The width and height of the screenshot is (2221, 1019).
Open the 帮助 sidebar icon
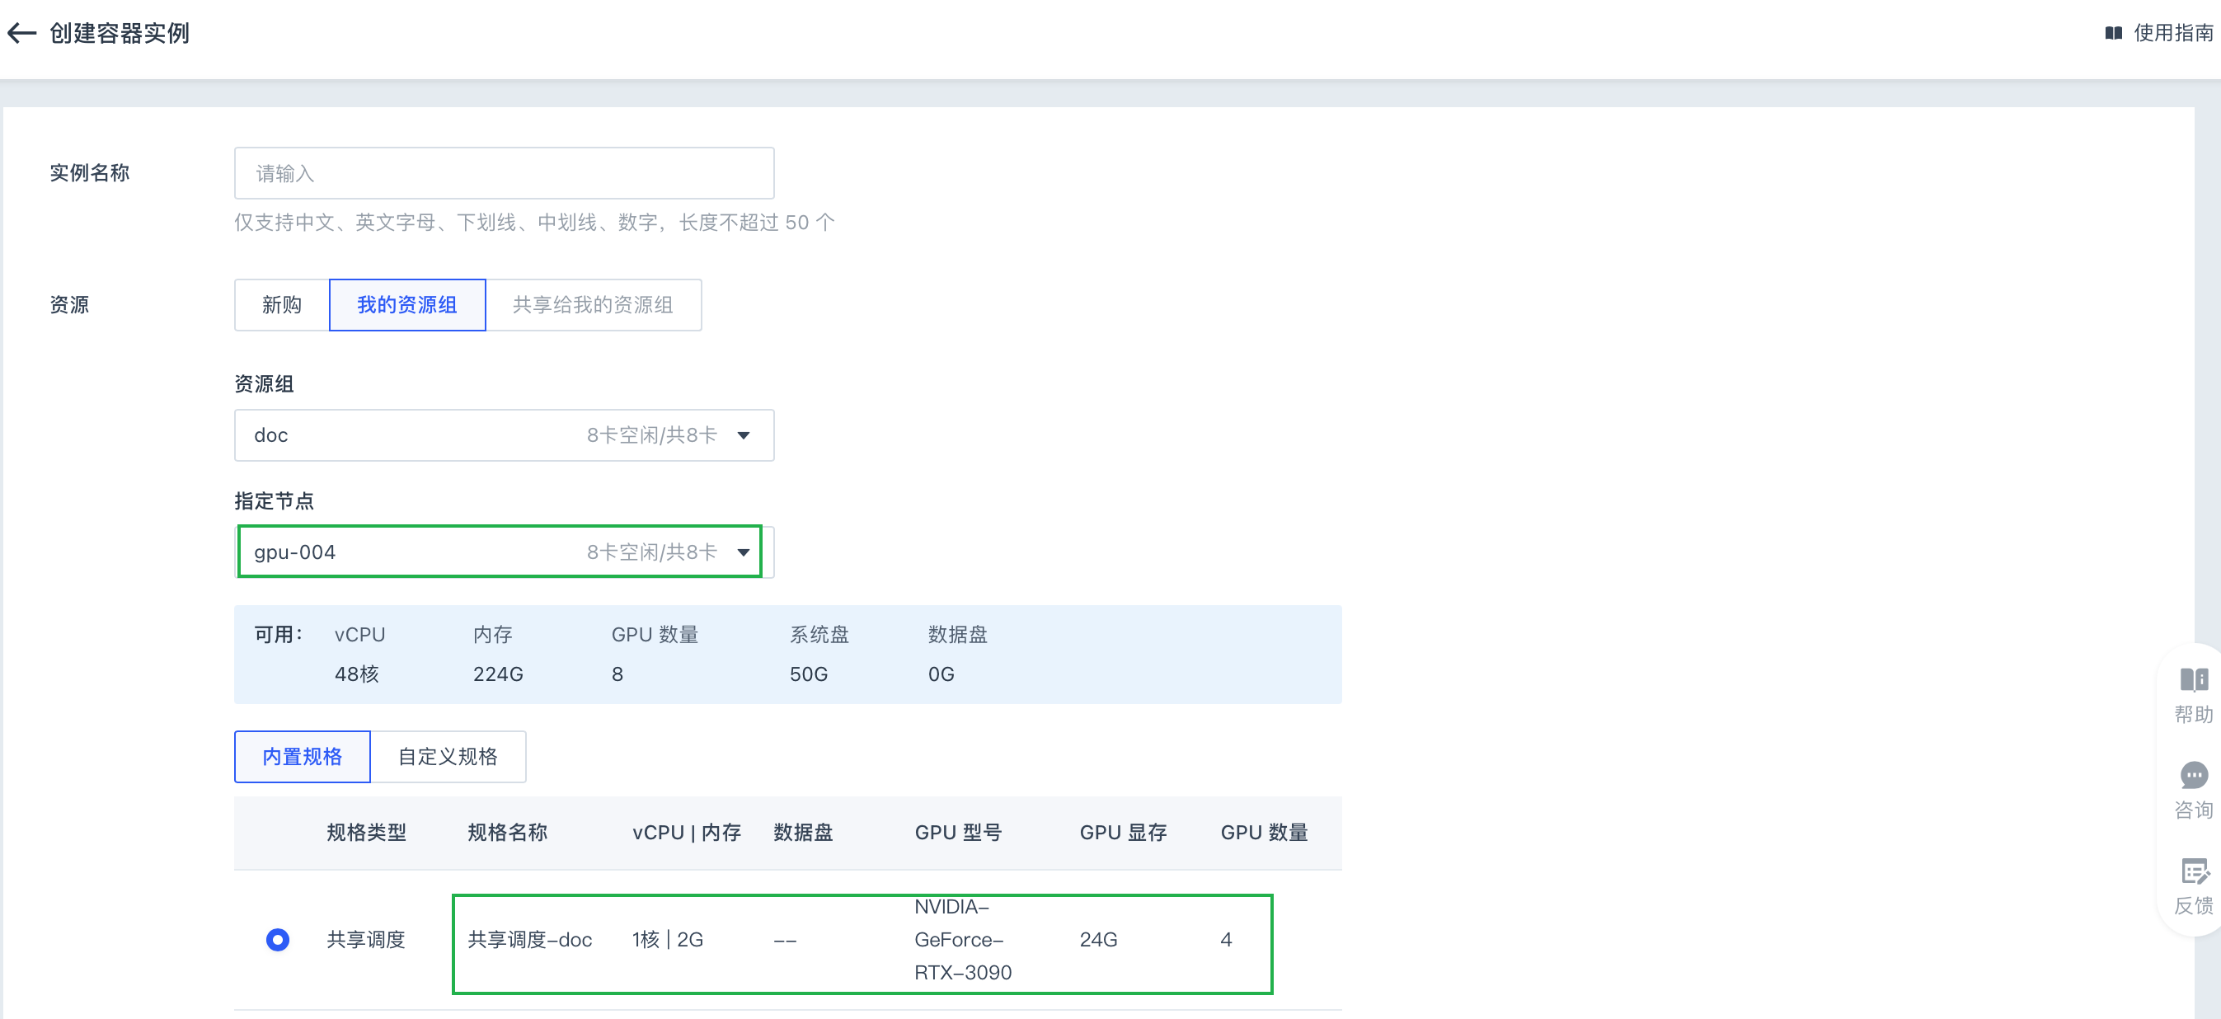(2194, 679)
